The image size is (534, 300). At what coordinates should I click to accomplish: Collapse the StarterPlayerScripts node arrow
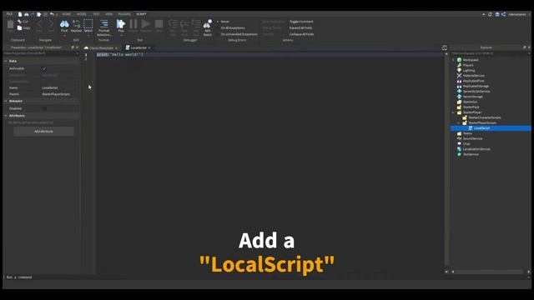pos(459,123)
